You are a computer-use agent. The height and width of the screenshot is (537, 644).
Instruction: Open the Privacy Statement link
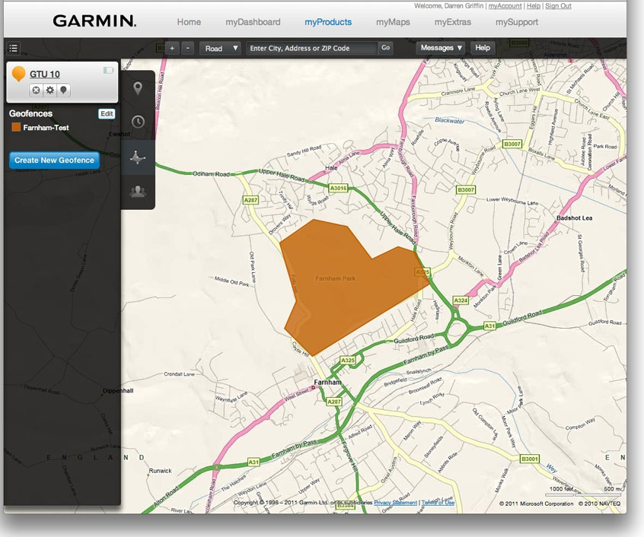(395, 503)
